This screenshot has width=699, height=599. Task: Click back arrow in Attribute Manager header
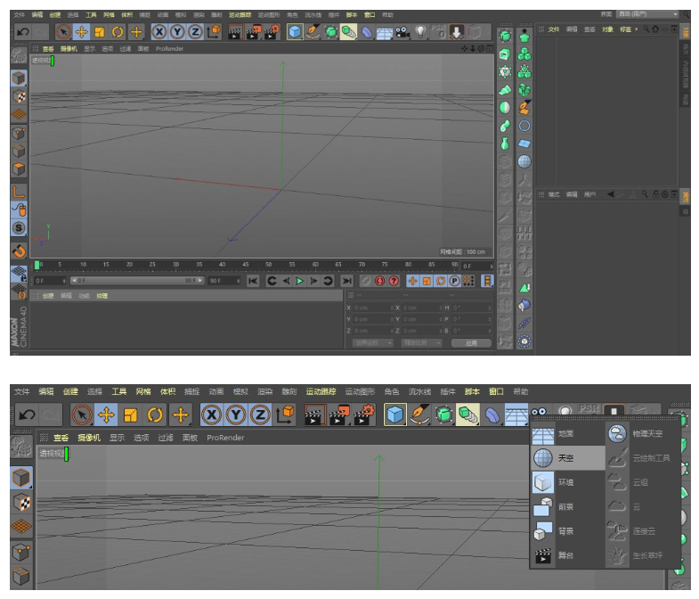coord(611,194)
